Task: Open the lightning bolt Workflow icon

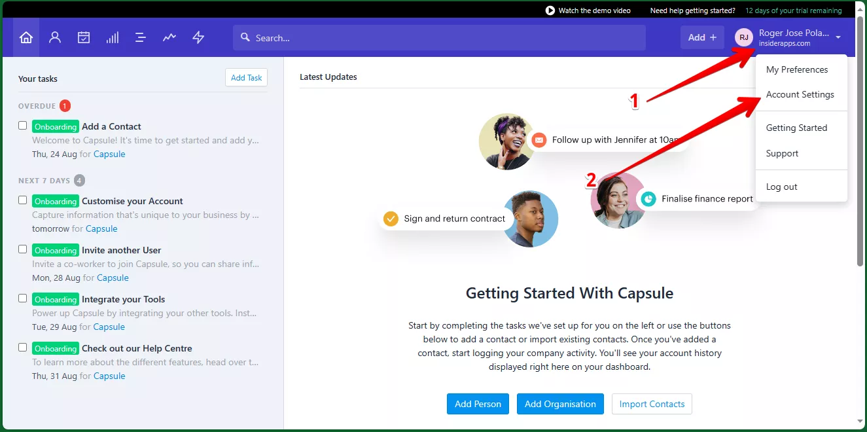Action: (198, 37)
